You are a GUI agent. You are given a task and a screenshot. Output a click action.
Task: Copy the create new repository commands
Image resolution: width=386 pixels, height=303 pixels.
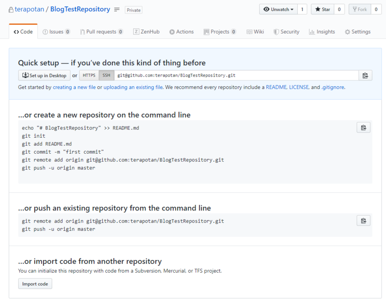[363, 128]
